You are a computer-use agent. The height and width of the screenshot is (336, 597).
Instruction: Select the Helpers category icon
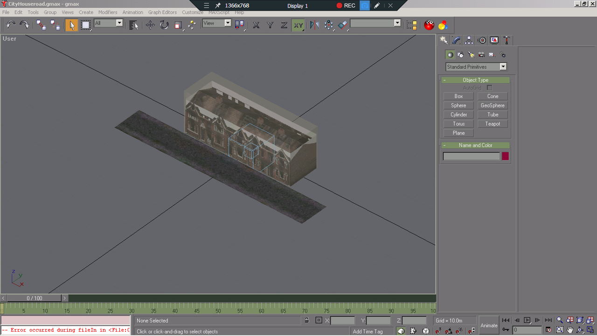click(492, 55)
